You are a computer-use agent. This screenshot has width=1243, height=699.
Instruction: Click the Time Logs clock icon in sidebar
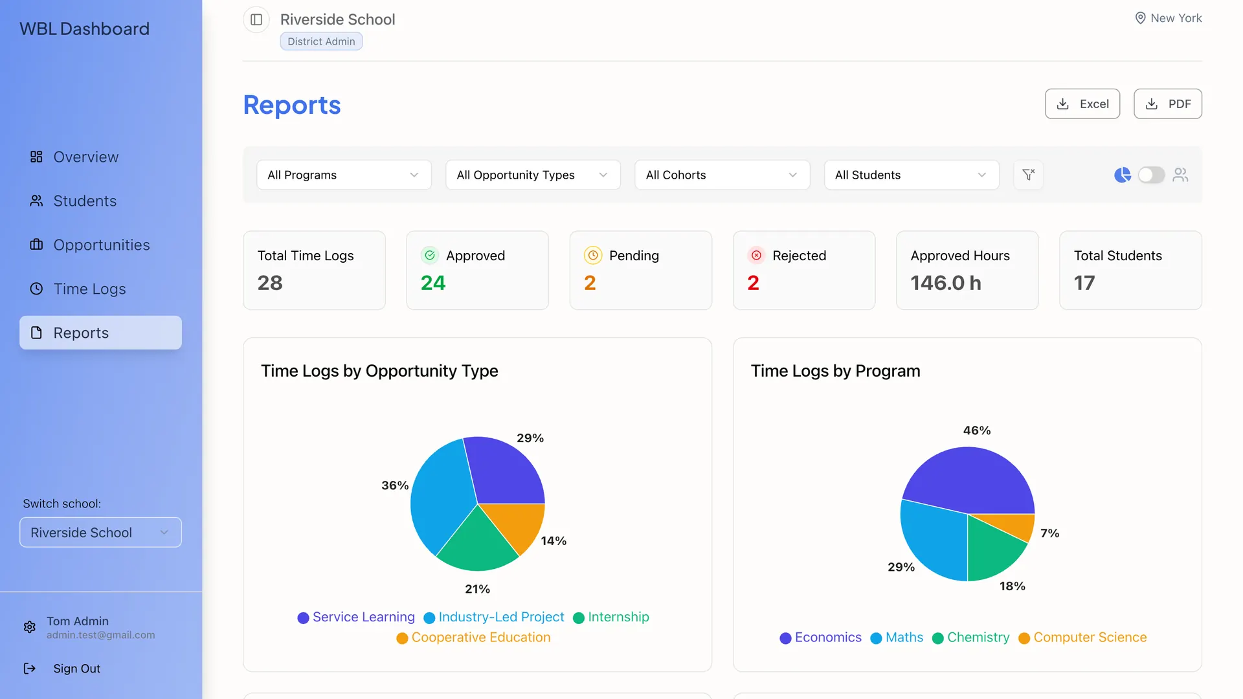click(x=36, y=289)
